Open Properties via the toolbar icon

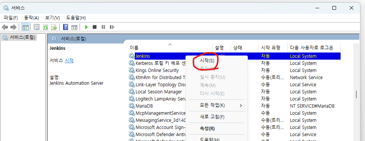[36, 27]
